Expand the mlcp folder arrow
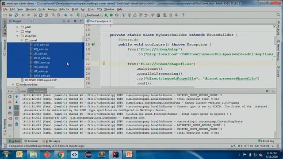Image resolution: width=283 pixels, height=159 pixels. pyautogui.click(x=17, y=31)
